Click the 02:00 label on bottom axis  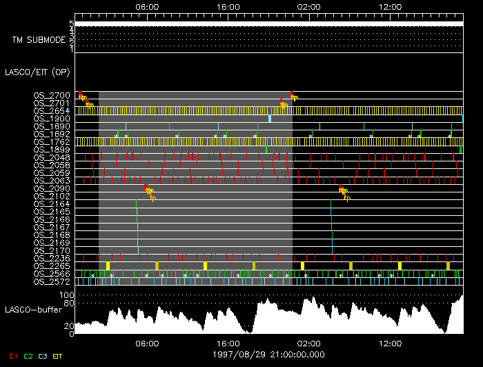point(308,343)
